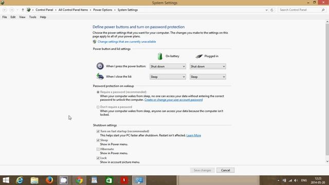Expand chevron after Power Options breadcrumb

115,10
